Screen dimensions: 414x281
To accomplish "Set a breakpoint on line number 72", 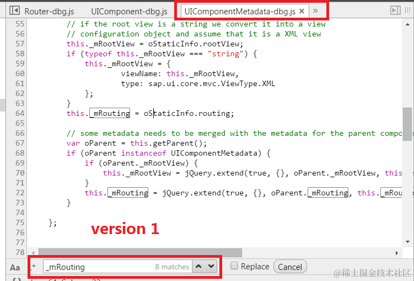I will [20, 193].
